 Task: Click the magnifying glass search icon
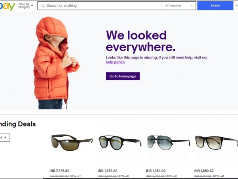(43, 6)
